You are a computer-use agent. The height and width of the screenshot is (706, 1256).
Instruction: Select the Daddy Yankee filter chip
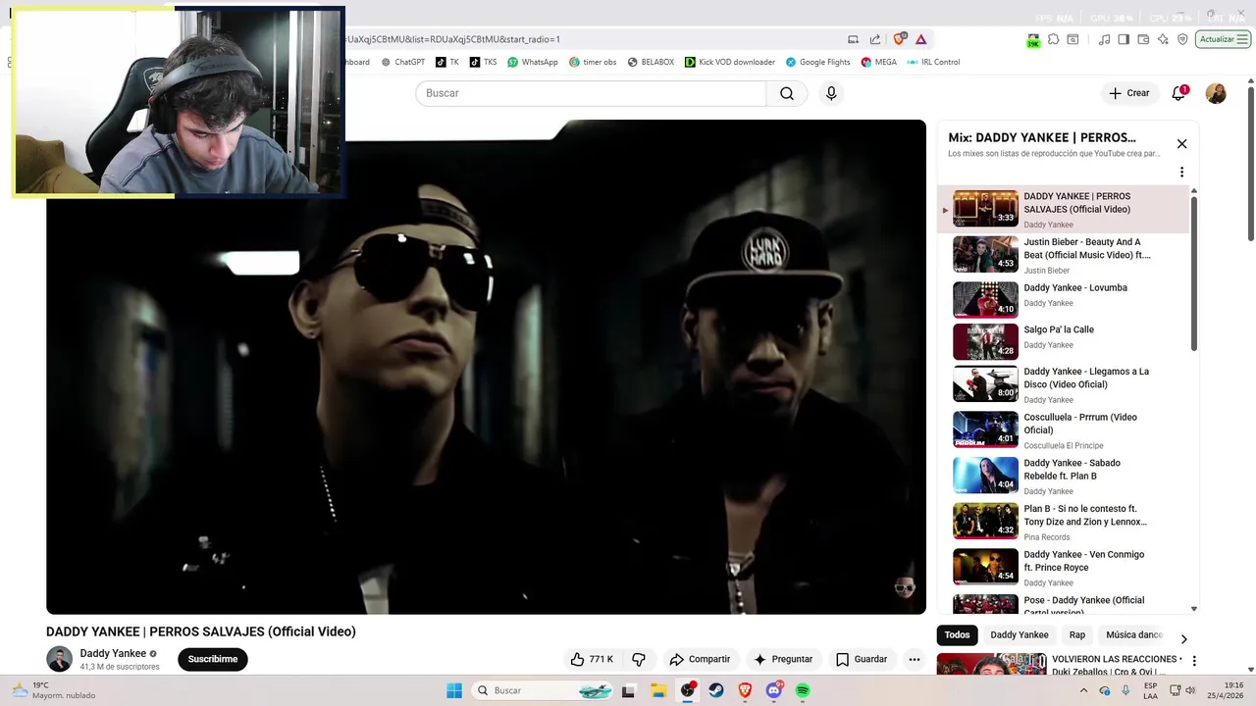1020,634
